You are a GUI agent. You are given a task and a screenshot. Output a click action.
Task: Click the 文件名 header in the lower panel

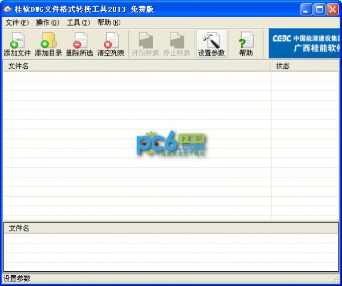coord(171,229)
